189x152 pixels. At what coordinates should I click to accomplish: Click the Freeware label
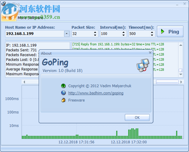(76, 100)
